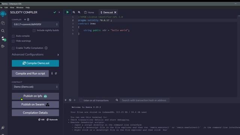This screenshot has width=240, height=135.
Task: Zoom out the editor font
Action: [x=74, y=12]
